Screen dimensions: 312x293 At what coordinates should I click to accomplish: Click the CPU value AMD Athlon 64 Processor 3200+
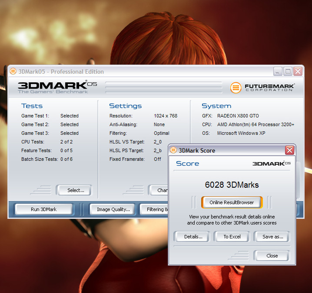(x=256, y=124)
